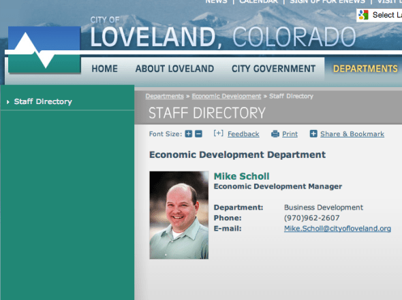The image size is (402, 300).
Task: Email Mike.Scholl@cityofloveland.org
Action: tap(337, 229)
